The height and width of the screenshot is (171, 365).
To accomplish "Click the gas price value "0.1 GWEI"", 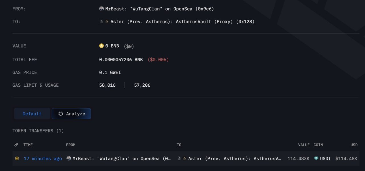I will (110, 72).
